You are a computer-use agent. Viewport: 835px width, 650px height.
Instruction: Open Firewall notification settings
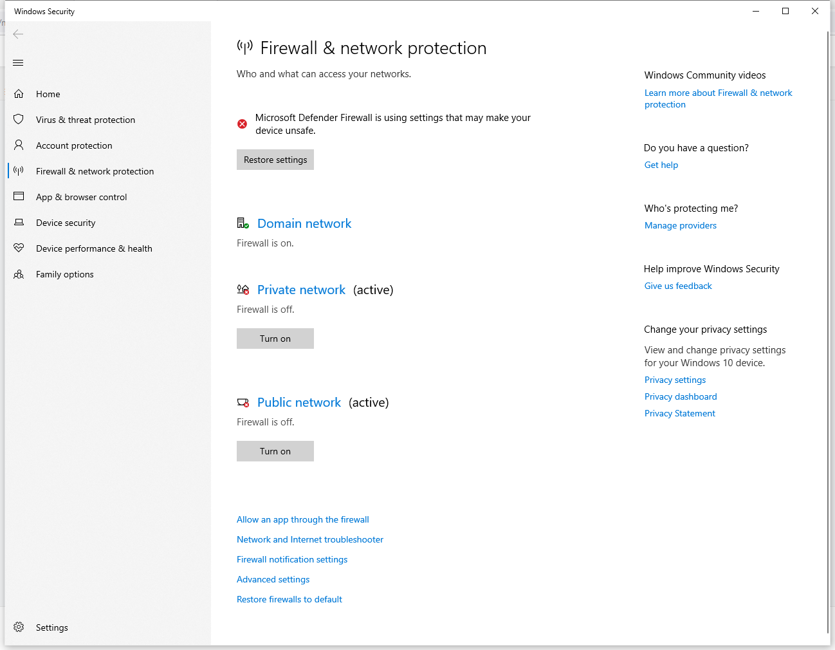(292, 559)
